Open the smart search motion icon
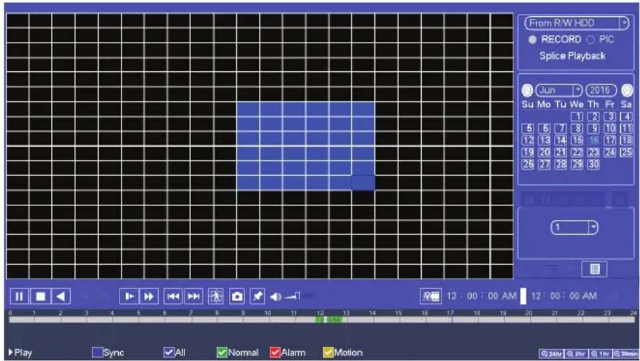 click(x=216, y=297)
